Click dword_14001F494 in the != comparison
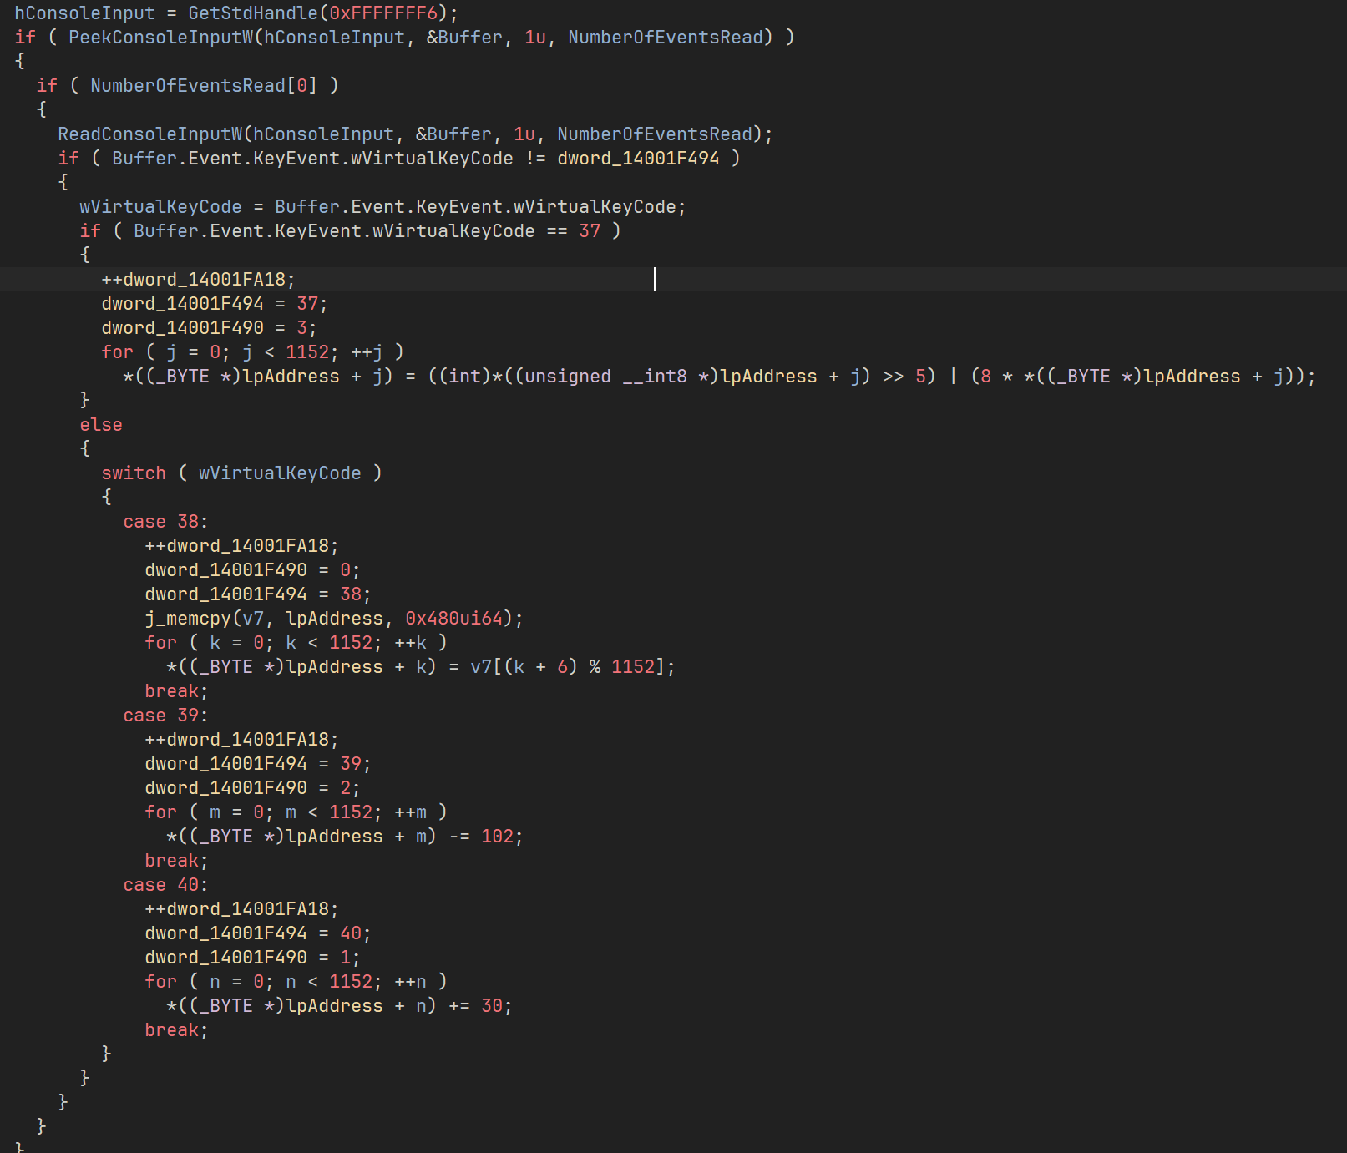 click(x=638, y=159)
